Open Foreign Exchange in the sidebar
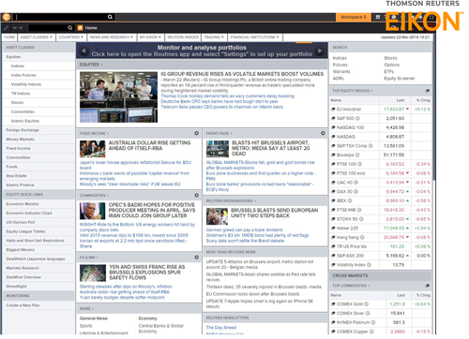This screenshot has width=469, height=339. pos(23,130)
